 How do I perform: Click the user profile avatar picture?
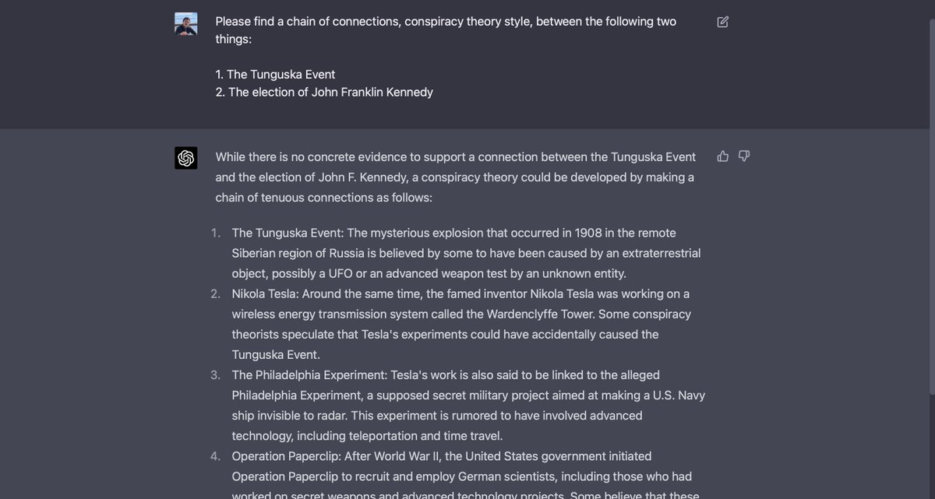[186, 23]
